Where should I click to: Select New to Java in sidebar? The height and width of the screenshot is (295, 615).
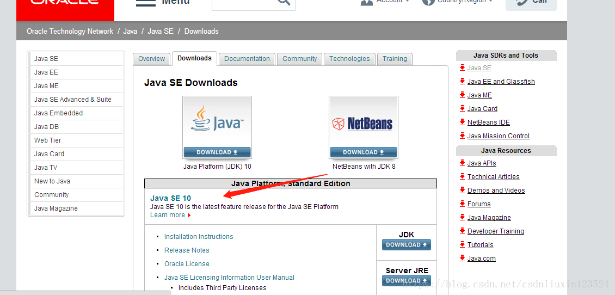coord(77,181)
